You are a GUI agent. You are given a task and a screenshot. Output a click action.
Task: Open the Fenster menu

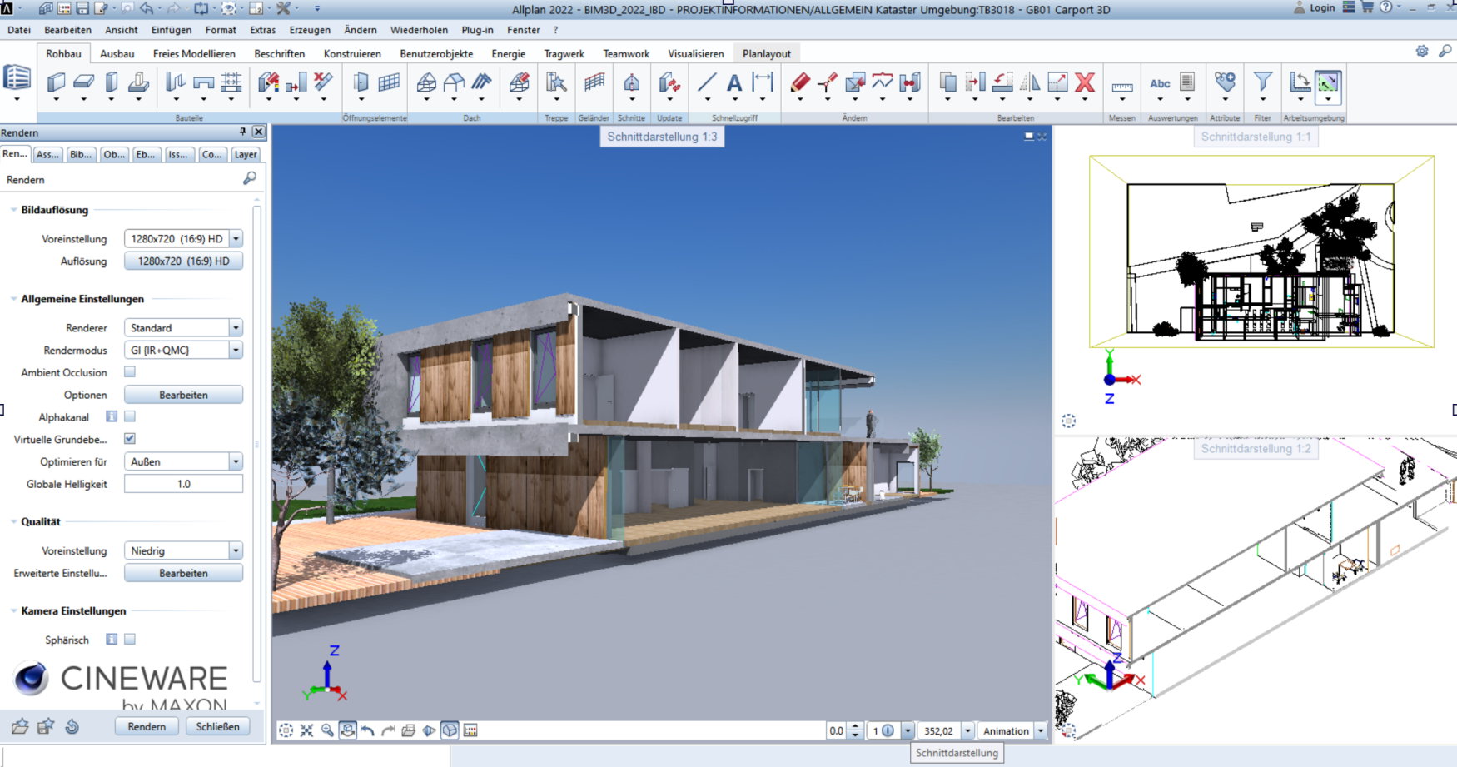[x=523, y=30]
